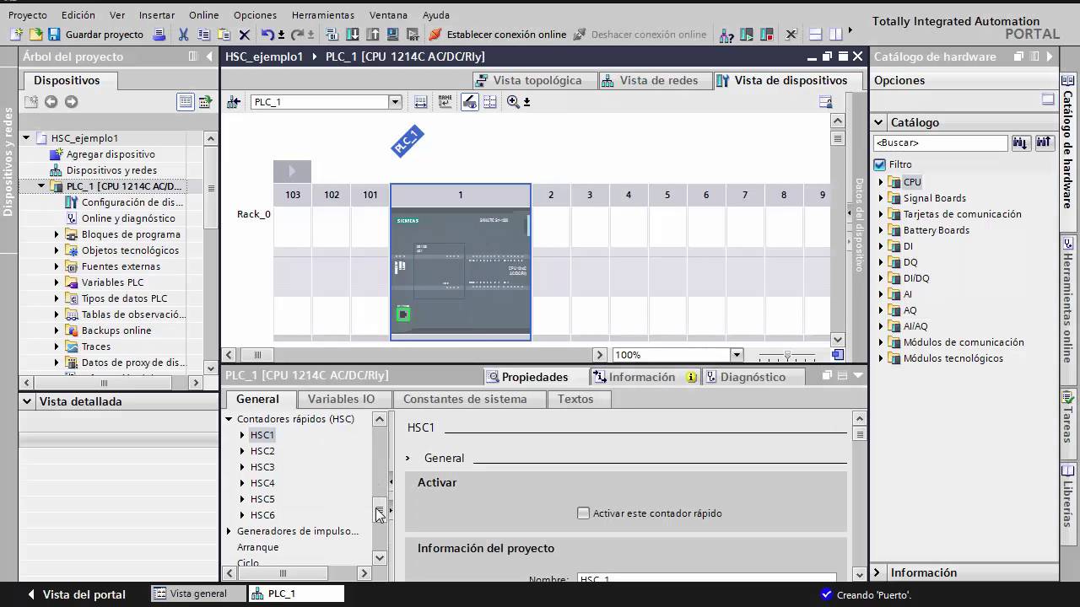Viewport: 1080px width, 607px height.
Task: Click the Download to device icon
Action: point(352,35)
